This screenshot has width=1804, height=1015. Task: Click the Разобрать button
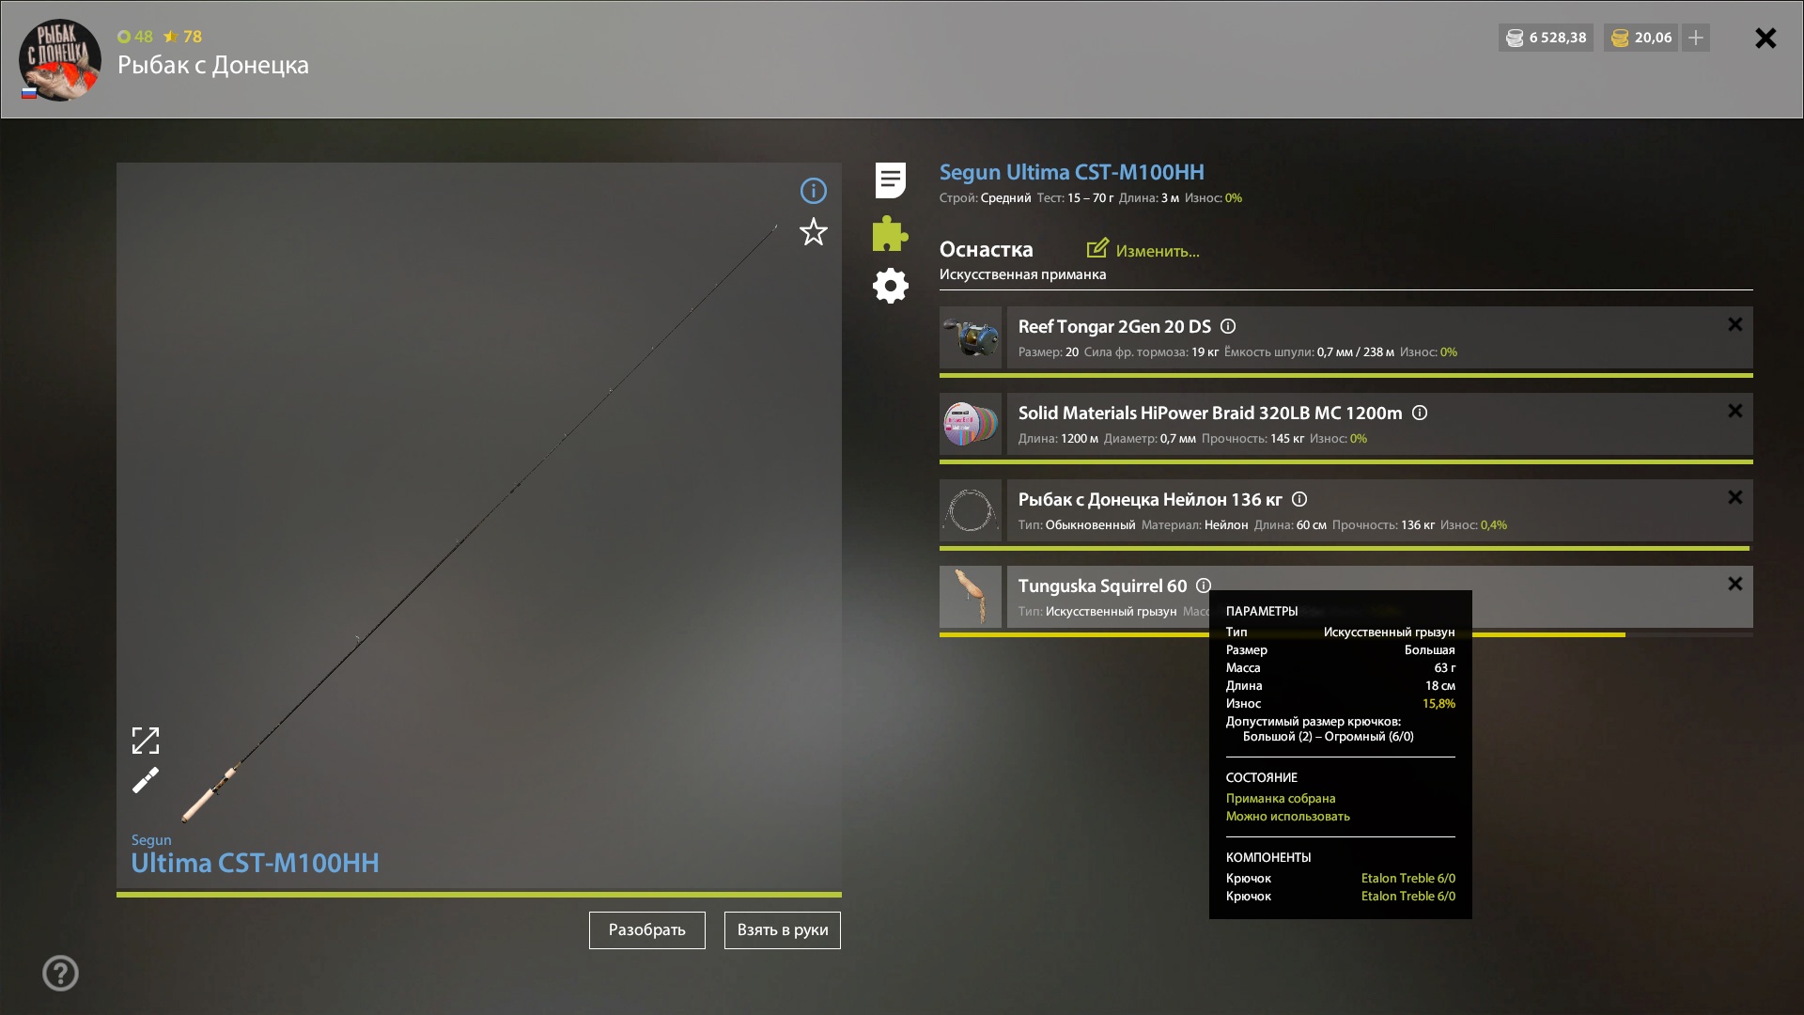click(x=647, y=930)
